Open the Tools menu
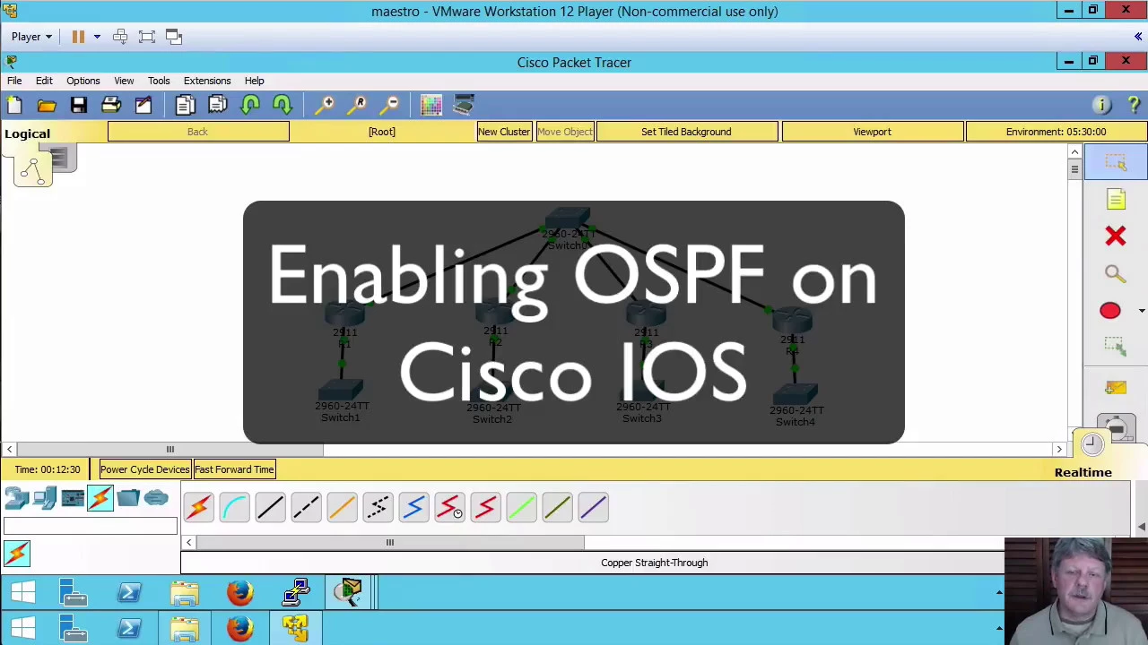The height and width of the screenshot is (645, 1148). 159,81
